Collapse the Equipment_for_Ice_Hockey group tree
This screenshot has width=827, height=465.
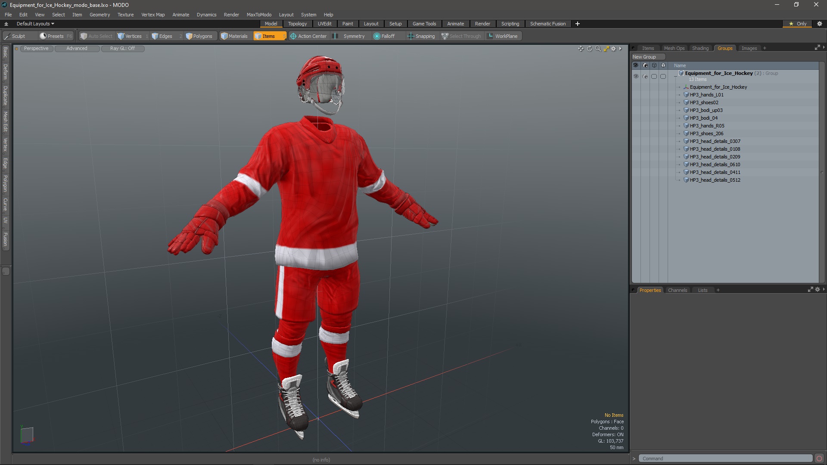[x=675, y=76]
